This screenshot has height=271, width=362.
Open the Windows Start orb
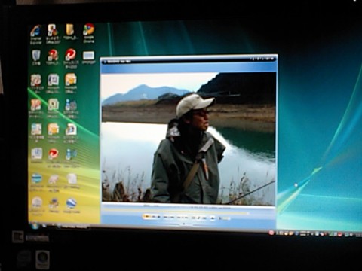point(35,225)
